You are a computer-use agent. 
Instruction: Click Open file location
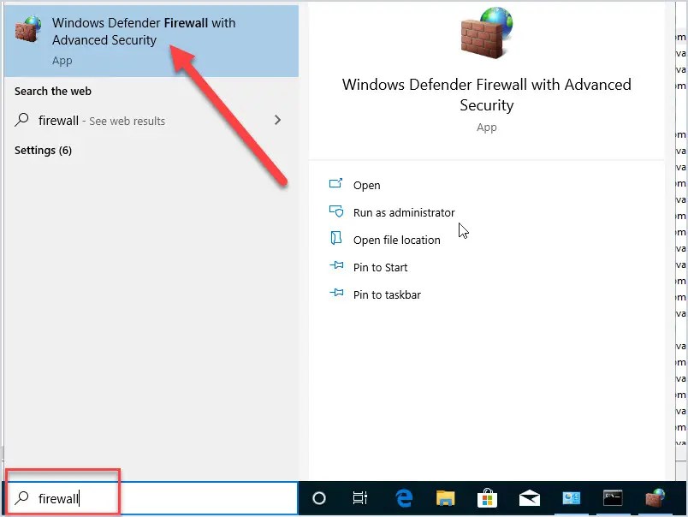(x=397, y=240)
